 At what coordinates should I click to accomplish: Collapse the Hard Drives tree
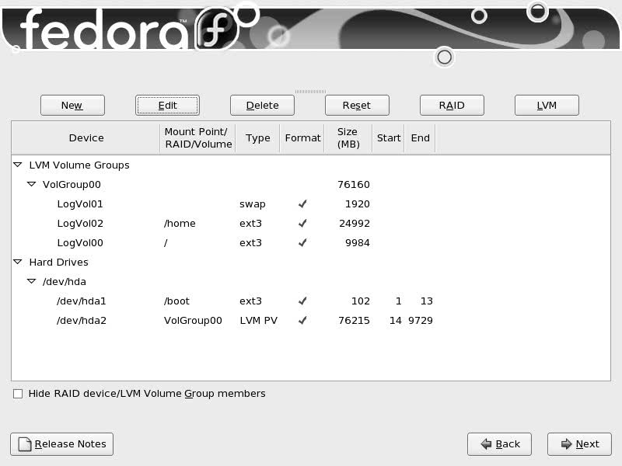click(18, 262)
